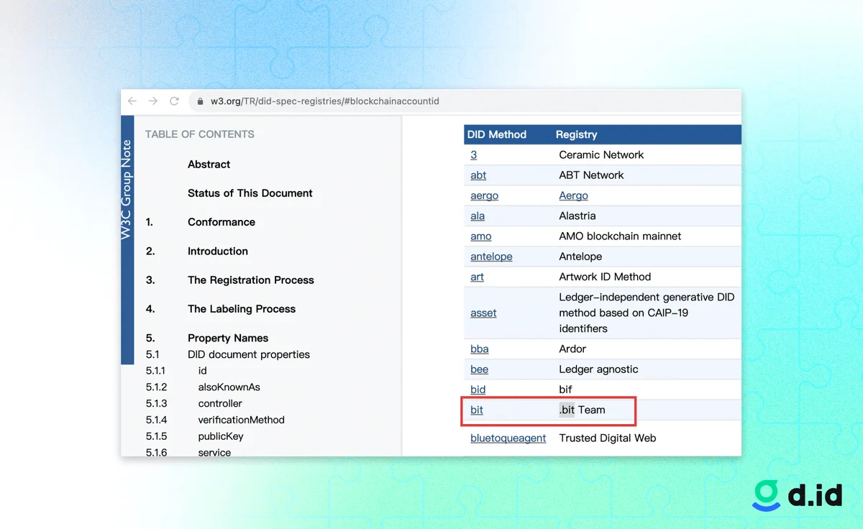Open the bit DID method link
This screenshot has height=529, width=863.
pyautogui.click(x=477, y=410)
